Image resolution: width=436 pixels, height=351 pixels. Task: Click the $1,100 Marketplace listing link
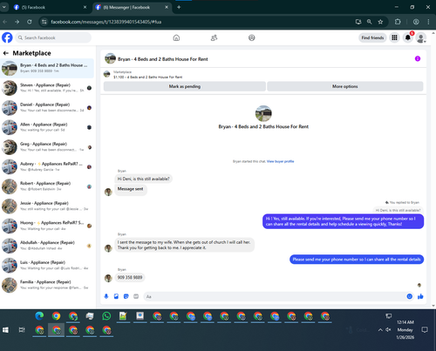147,77
